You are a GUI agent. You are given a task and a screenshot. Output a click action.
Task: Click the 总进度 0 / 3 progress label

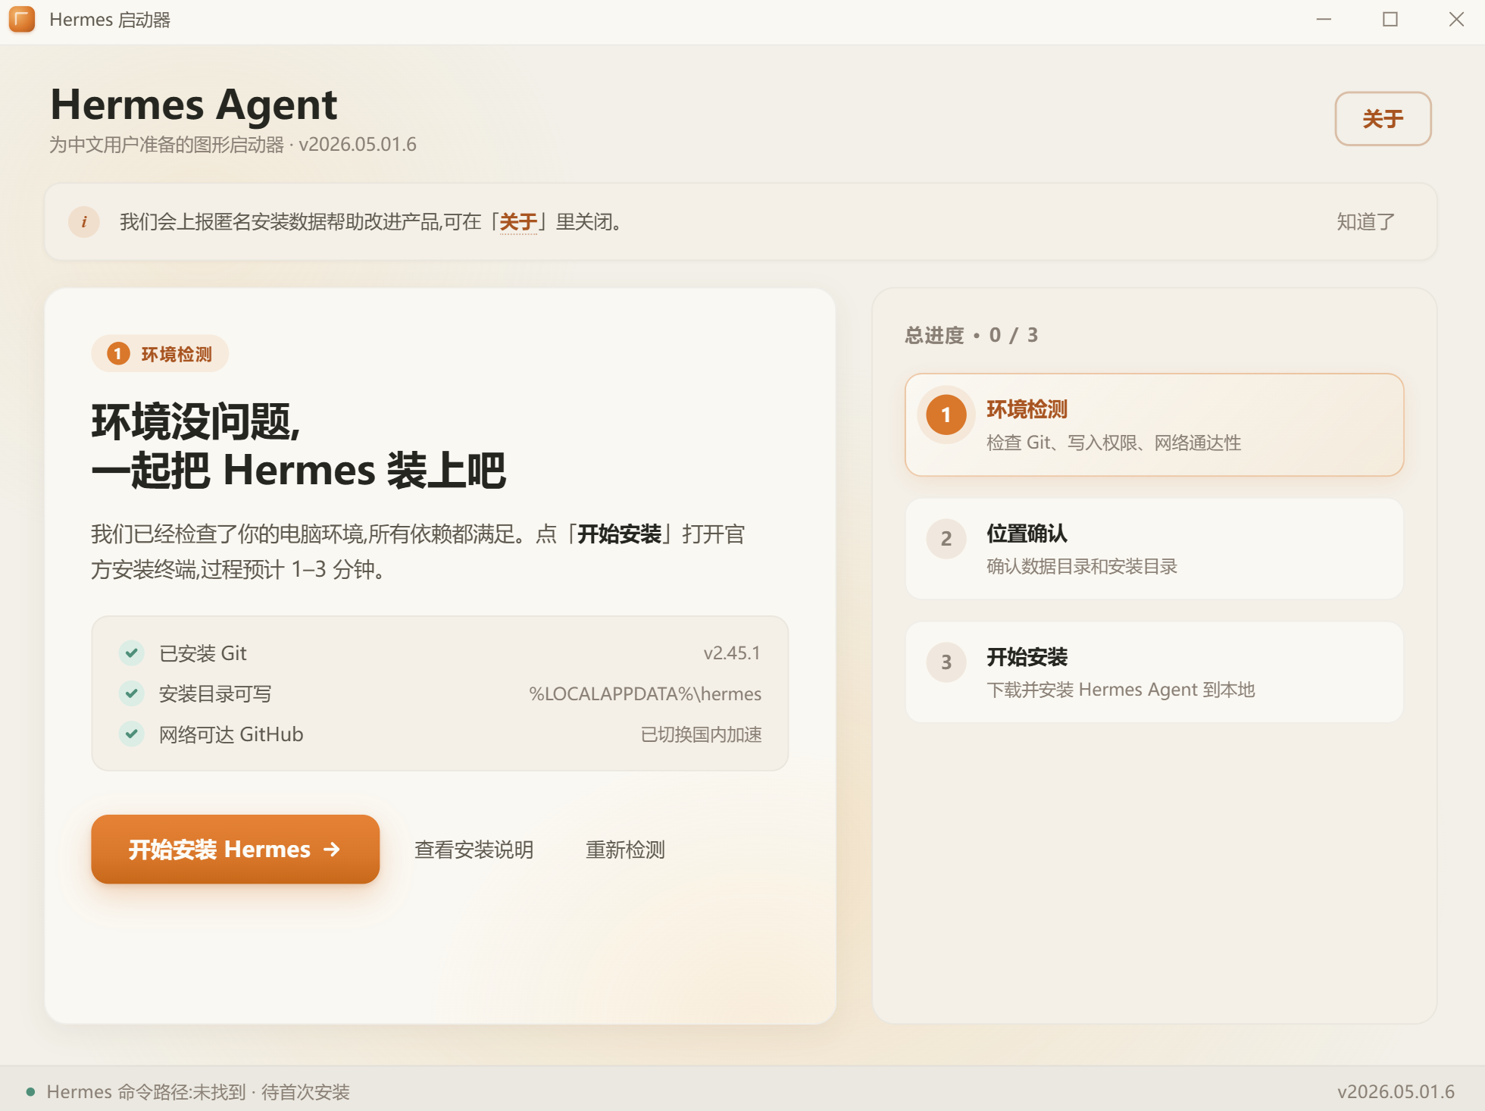pos(971,335)
